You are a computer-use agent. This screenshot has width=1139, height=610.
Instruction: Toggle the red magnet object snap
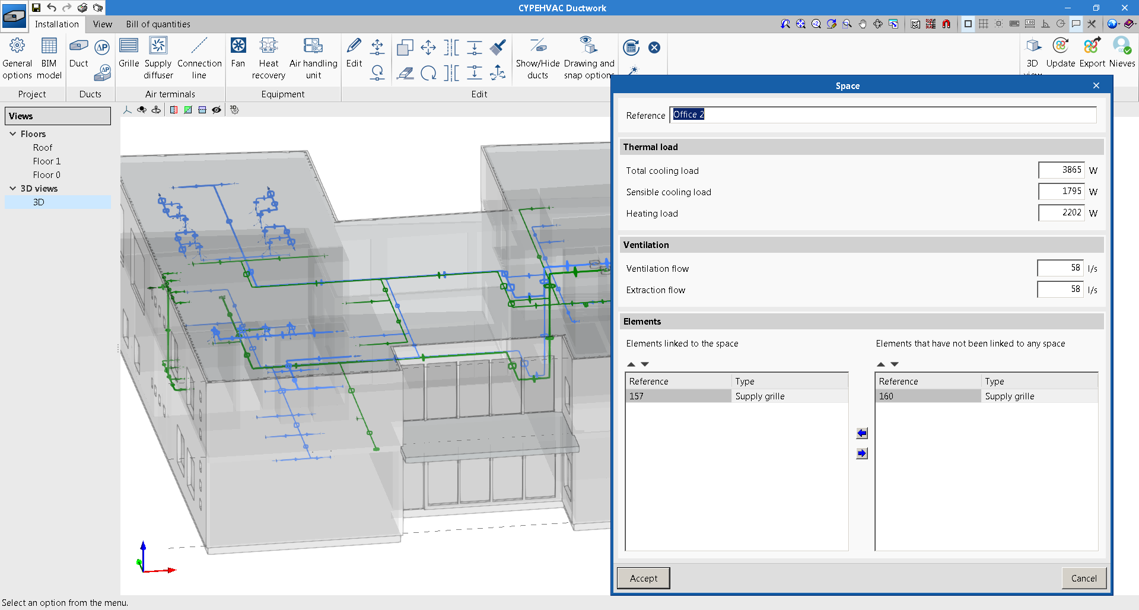point(946,24)
